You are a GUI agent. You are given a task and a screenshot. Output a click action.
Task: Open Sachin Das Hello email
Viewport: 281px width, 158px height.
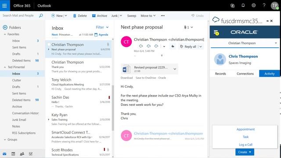79,101
